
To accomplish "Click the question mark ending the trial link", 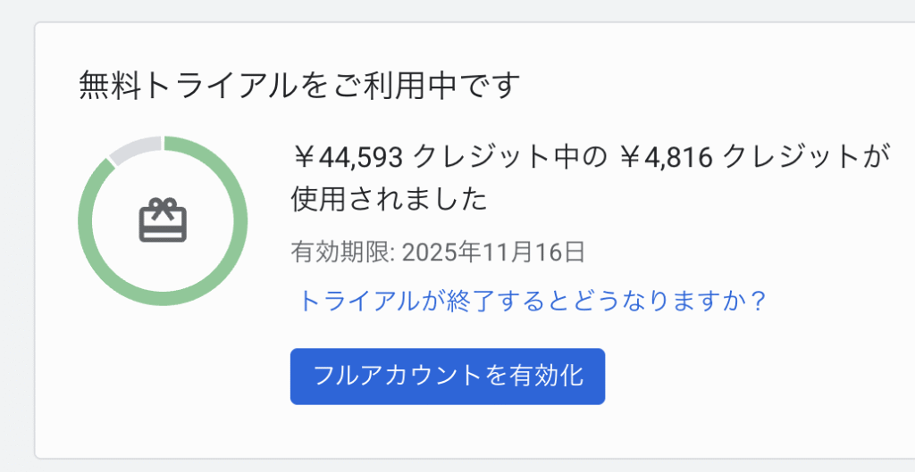I will [759, 300].
